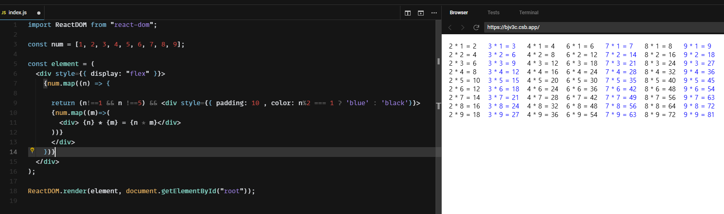Click '7 * 7 = 49' in browser output
The image size is (724, 214).
click(x=621, y=98)
